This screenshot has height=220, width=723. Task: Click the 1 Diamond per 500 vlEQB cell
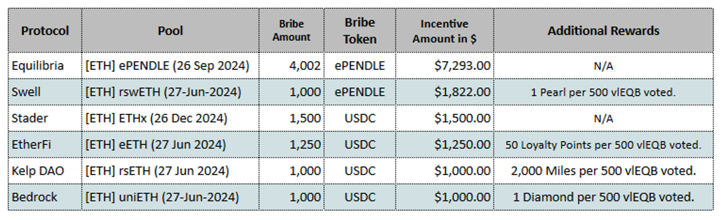click(x=603, y=197)
